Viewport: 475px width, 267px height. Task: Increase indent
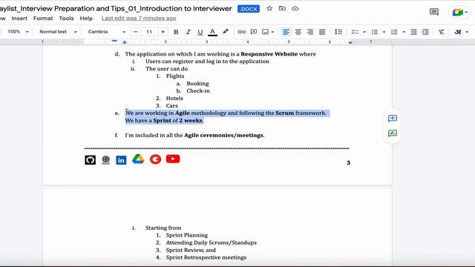coord(425,32)
